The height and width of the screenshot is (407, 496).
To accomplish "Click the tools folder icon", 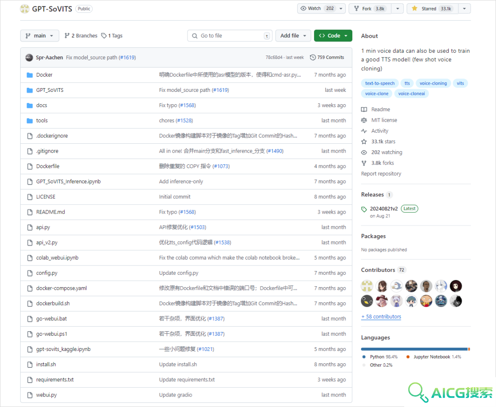I will click(x=30, y=120).
